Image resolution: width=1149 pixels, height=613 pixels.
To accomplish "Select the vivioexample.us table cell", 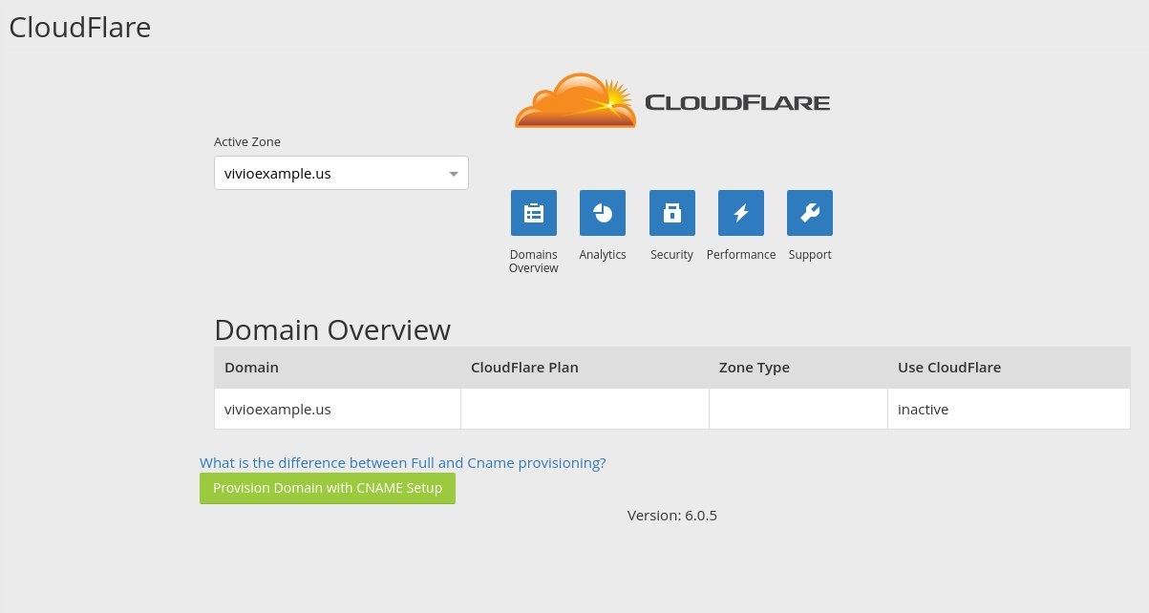I will tap(278, 409).
